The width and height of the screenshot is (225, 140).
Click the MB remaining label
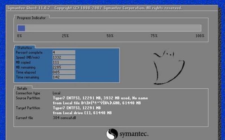[x=26, y=67]
